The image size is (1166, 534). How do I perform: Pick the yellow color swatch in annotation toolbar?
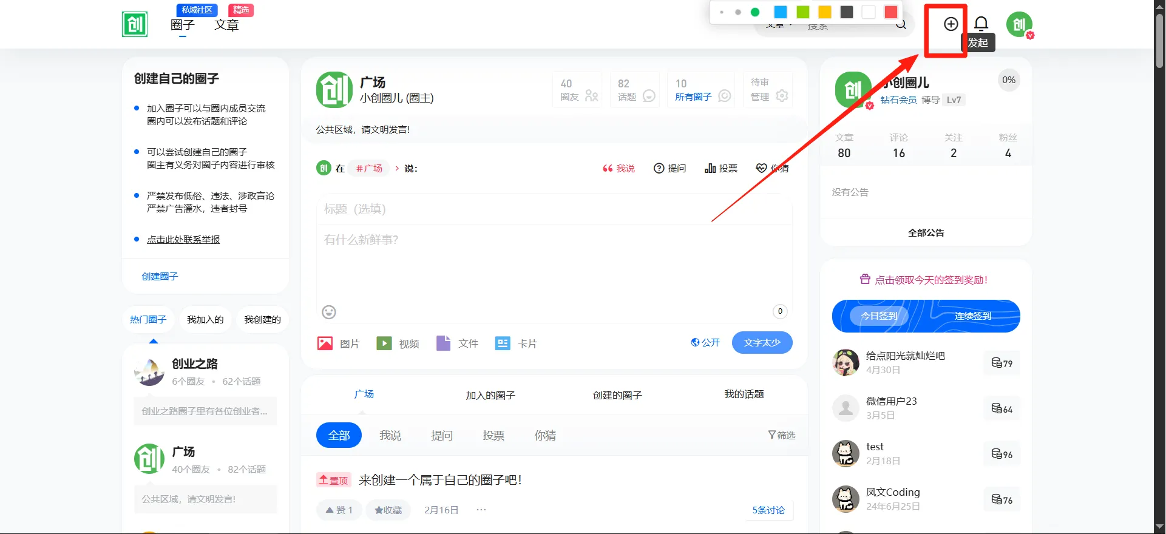[x=824, y=12]
